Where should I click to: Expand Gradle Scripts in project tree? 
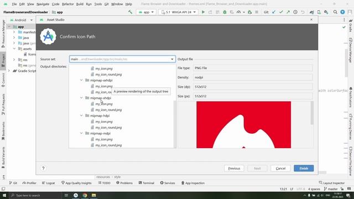click(x=9, y=71)
